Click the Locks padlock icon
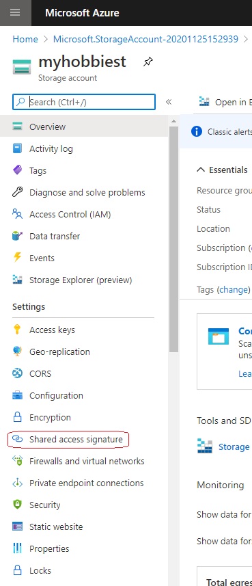 (x=18, y=570)
